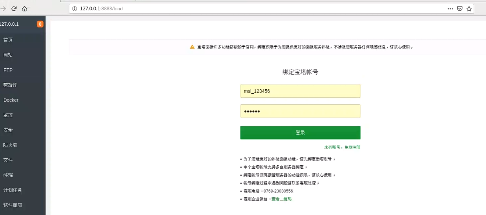Viewport: 486px width, 215px height.
Task: Click the warning triangle icon in the notice
Action: 192,47
